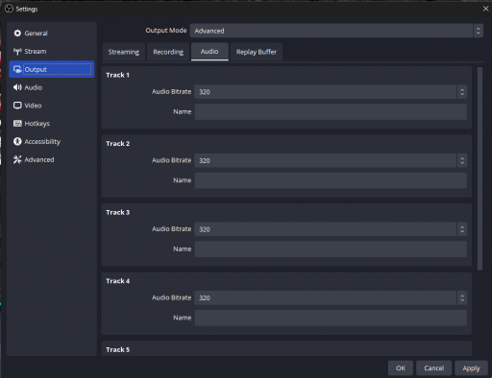
Task: Open the Accessibility settings section
Action: click(52, 141)
